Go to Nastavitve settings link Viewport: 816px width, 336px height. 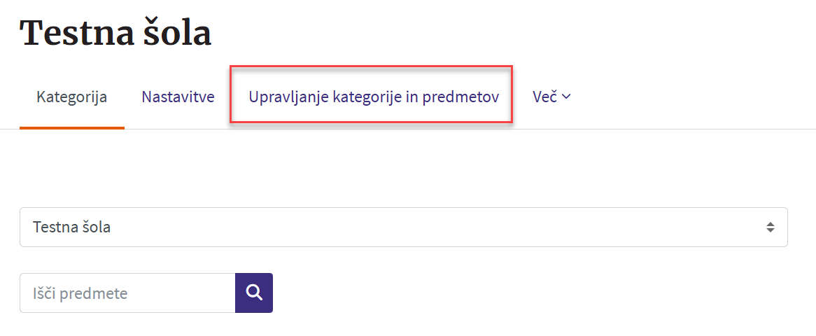(x=178, y=97)
